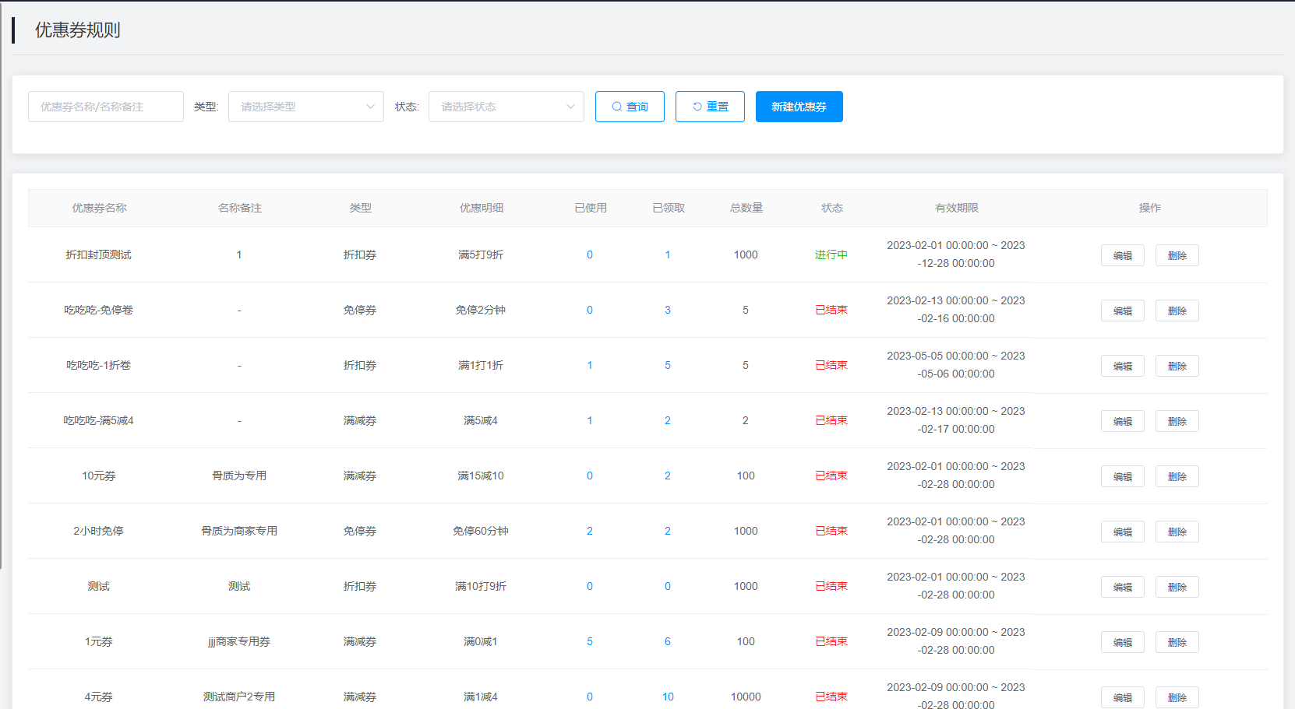Click the 重置 reset button
The height and width of the screenshot is (709, 1295).
coord(710,107)
